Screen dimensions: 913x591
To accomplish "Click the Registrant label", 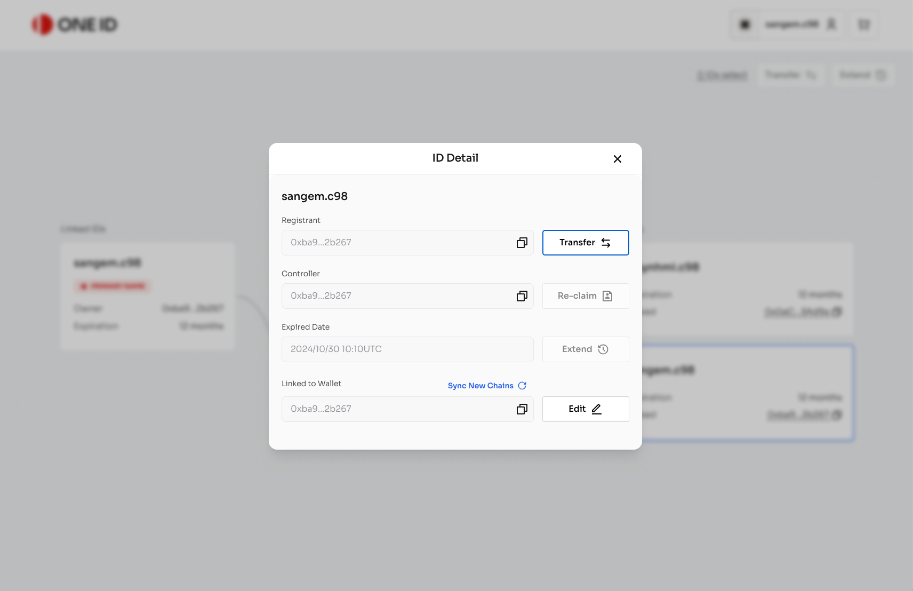I will click(x=301, y=220).
